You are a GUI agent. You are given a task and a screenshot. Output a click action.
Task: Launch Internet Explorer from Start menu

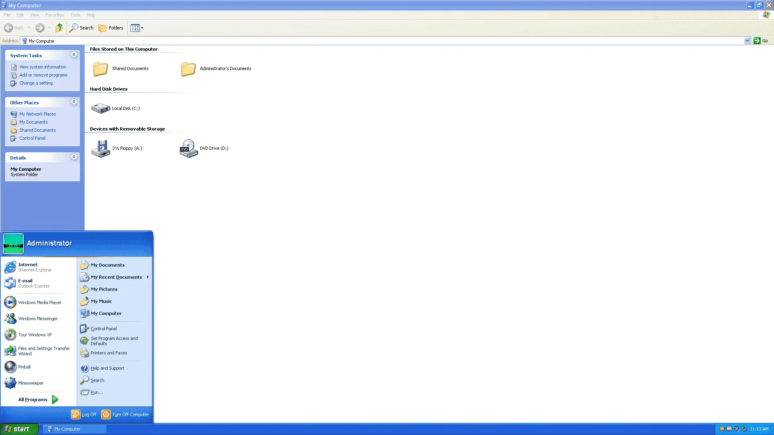[39, 267]
